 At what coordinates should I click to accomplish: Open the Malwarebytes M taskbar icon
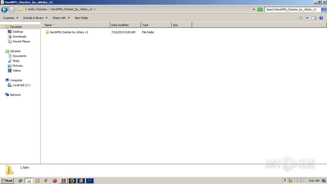[90, 181]
